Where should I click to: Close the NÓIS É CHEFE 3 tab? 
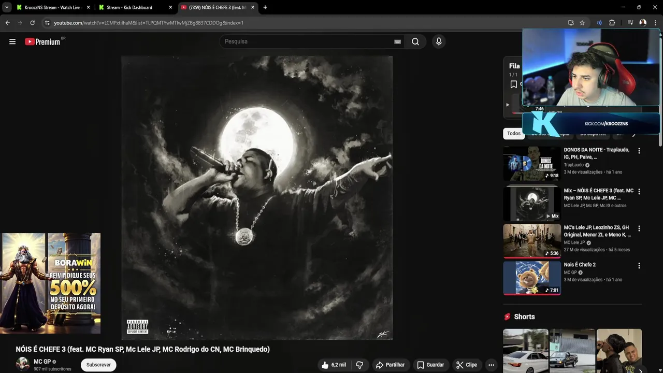(253, 7)
